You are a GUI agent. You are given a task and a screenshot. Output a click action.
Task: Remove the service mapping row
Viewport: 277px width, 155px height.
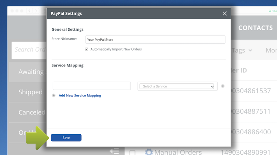223,86
